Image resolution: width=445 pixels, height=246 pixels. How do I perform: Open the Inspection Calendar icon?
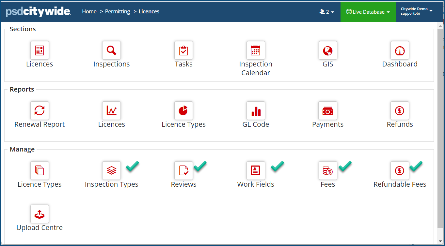[256, 51]
